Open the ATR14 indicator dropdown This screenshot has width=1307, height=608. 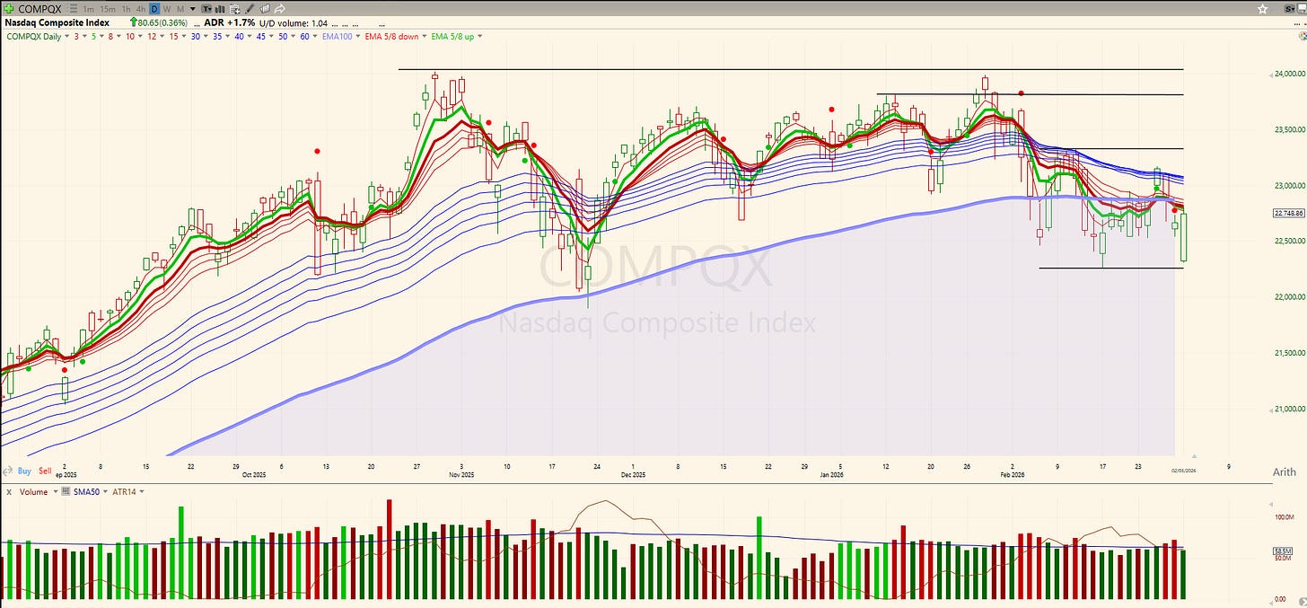pyautogui.click(x=141, y=491)
